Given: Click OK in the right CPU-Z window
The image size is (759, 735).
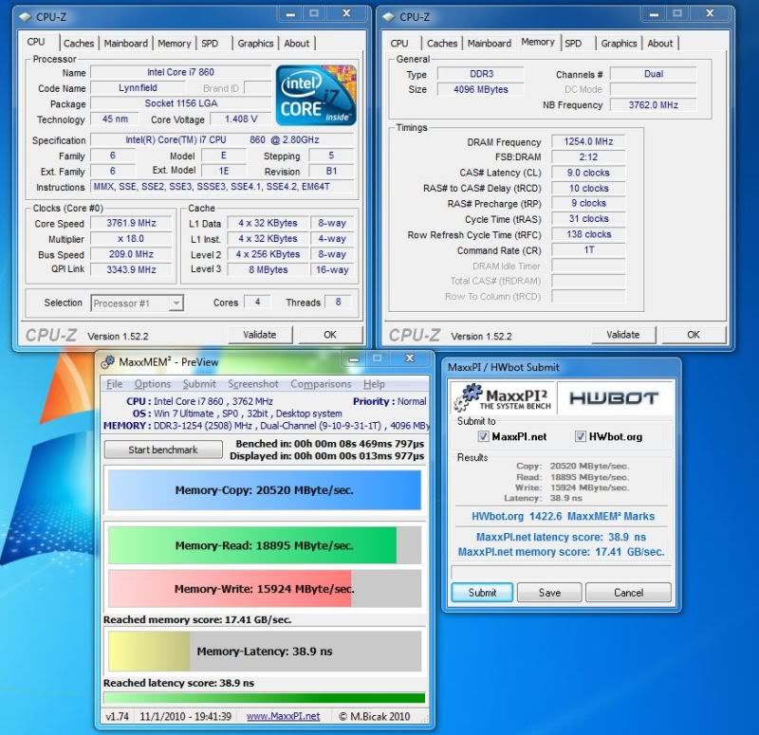Looking at the screenshot, I should click(x=694, y=335).
